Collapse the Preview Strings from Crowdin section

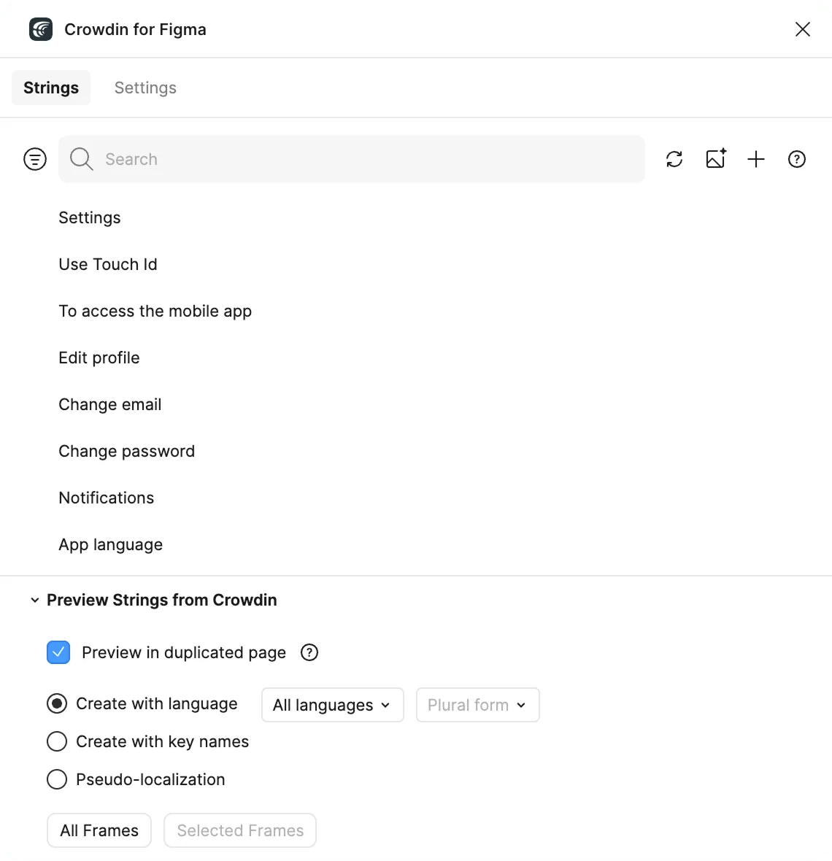click(x=35, y=600)
